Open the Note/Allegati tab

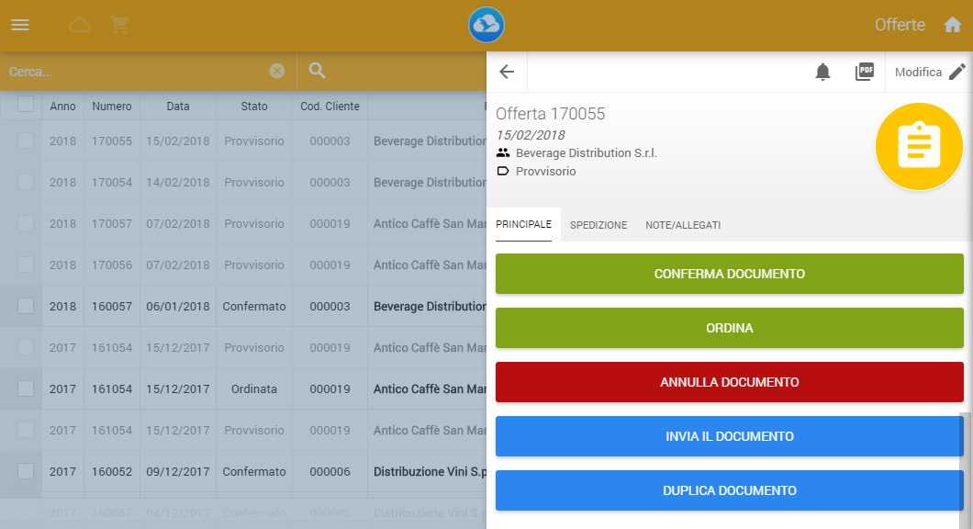point(683,225)
